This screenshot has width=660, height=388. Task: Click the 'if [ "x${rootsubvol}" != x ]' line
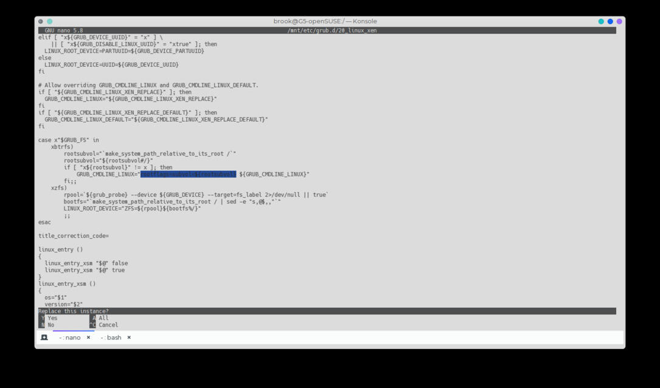pyautogui.click(x=118, y=167)
